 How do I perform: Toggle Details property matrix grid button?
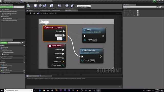click(x=160, y=7)
